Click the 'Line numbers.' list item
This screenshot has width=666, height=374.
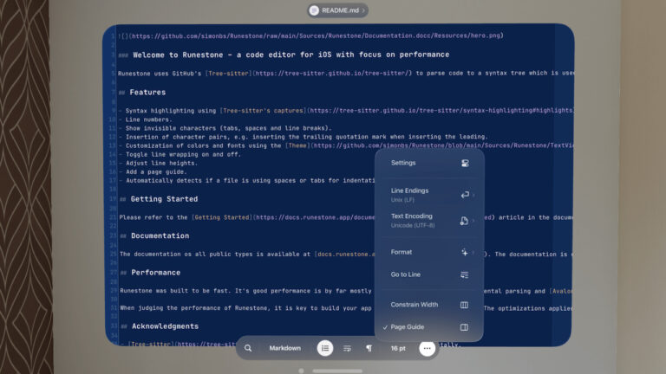click(148, 119)
